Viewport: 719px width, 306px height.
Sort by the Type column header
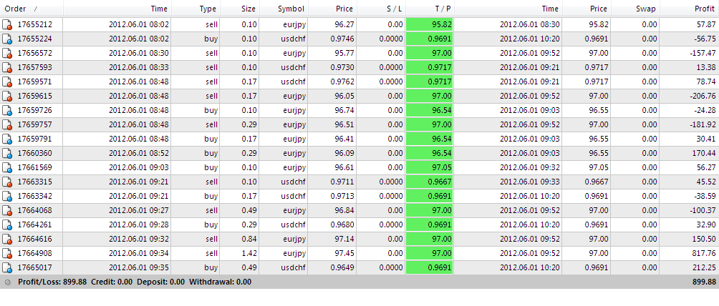[196, 9]
